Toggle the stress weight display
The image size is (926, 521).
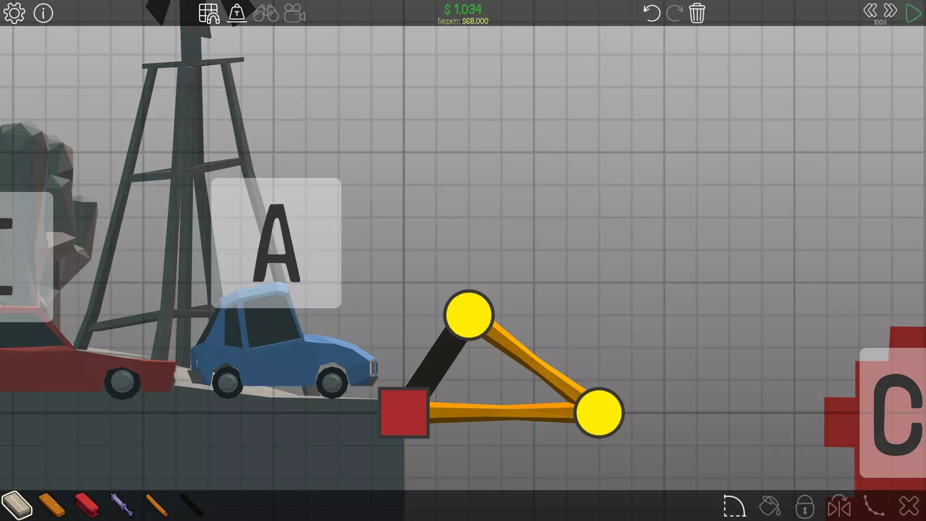(x=237, y=13)
